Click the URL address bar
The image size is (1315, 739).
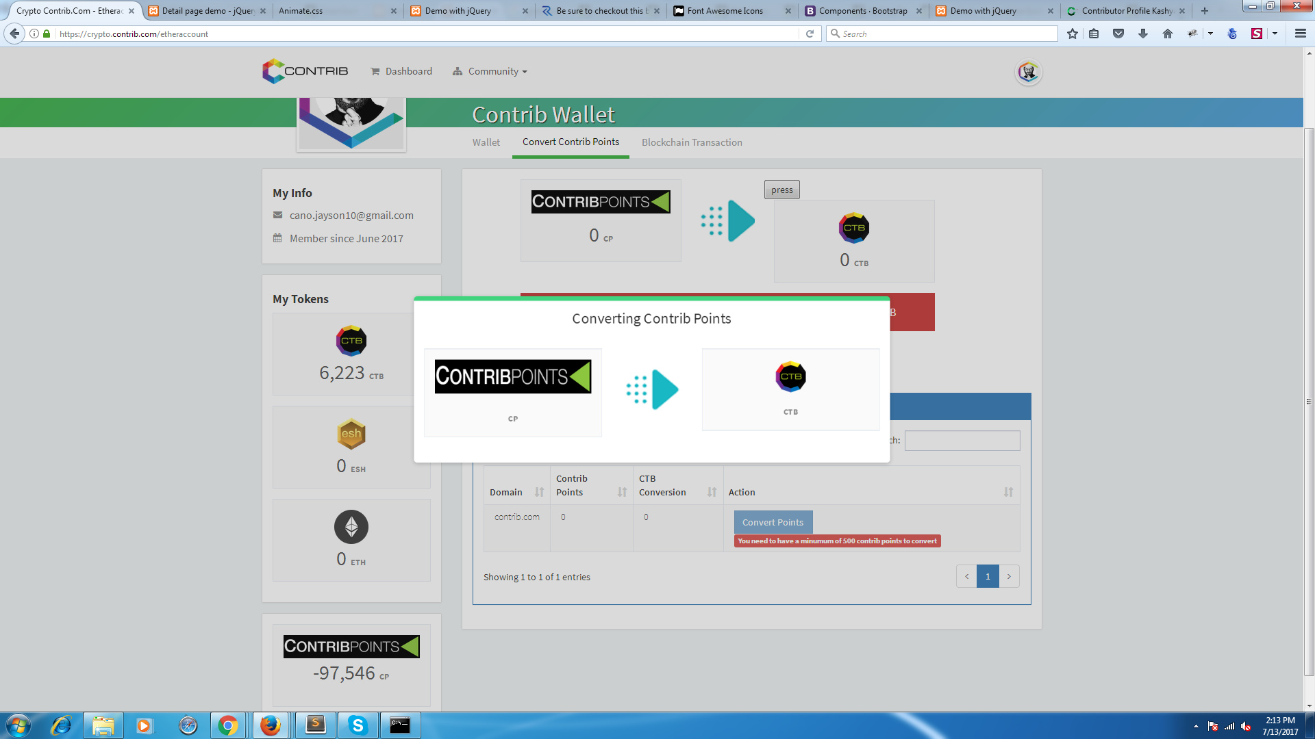(425, 34)
